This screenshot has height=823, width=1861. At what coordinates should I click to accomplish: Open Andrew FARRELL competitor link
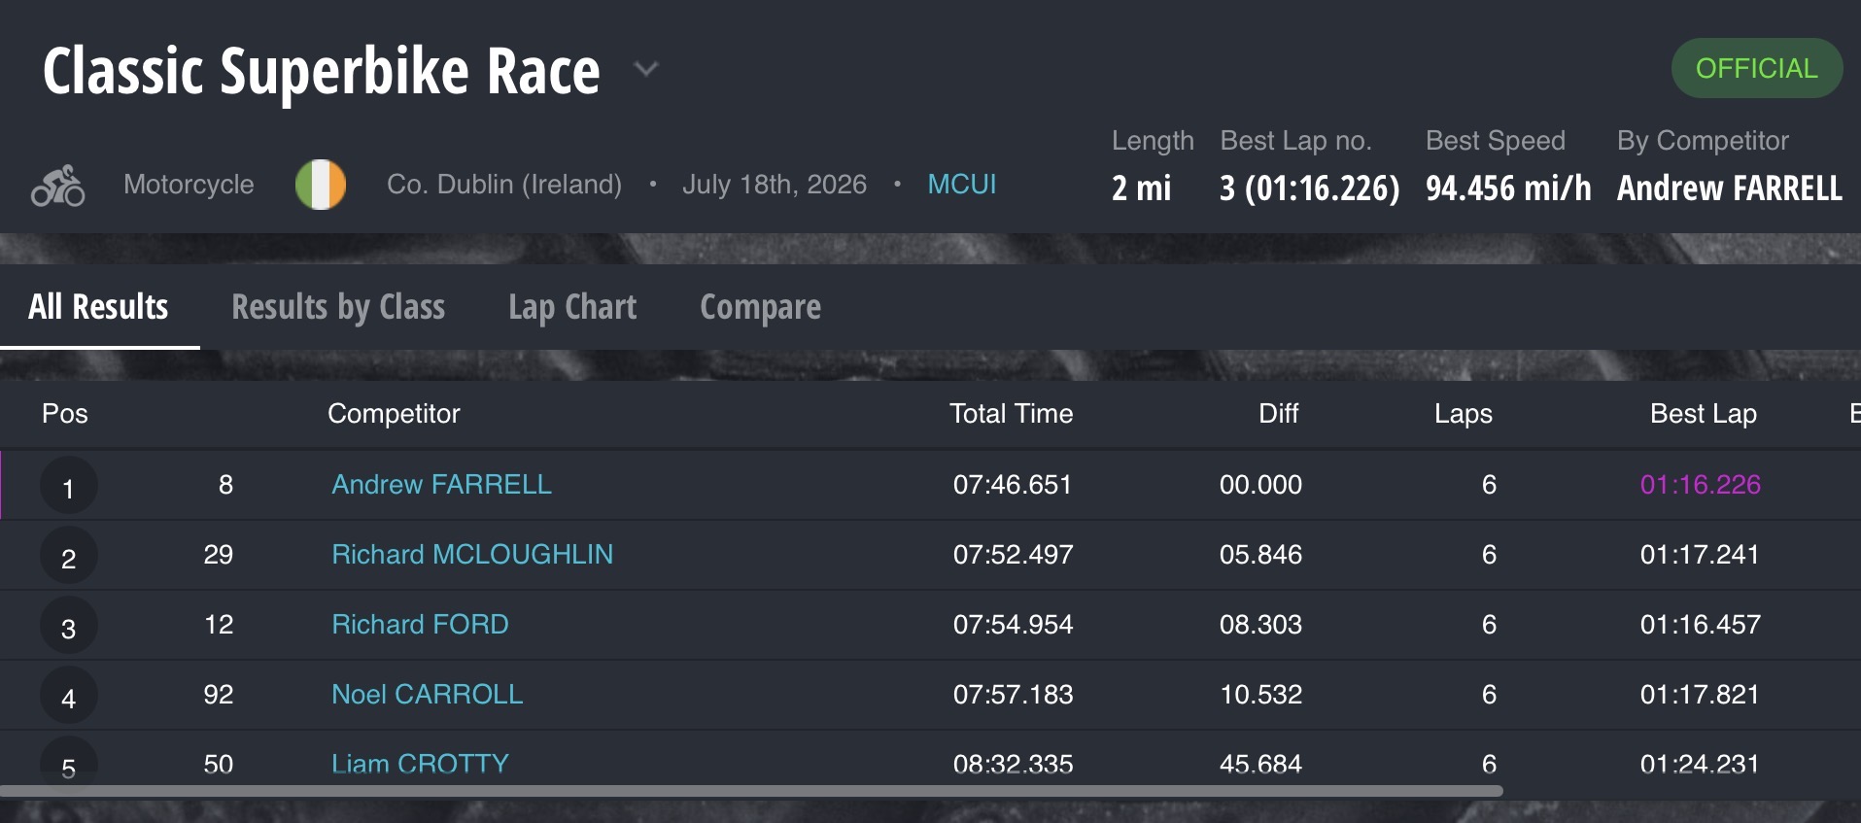tap(441, 484)
